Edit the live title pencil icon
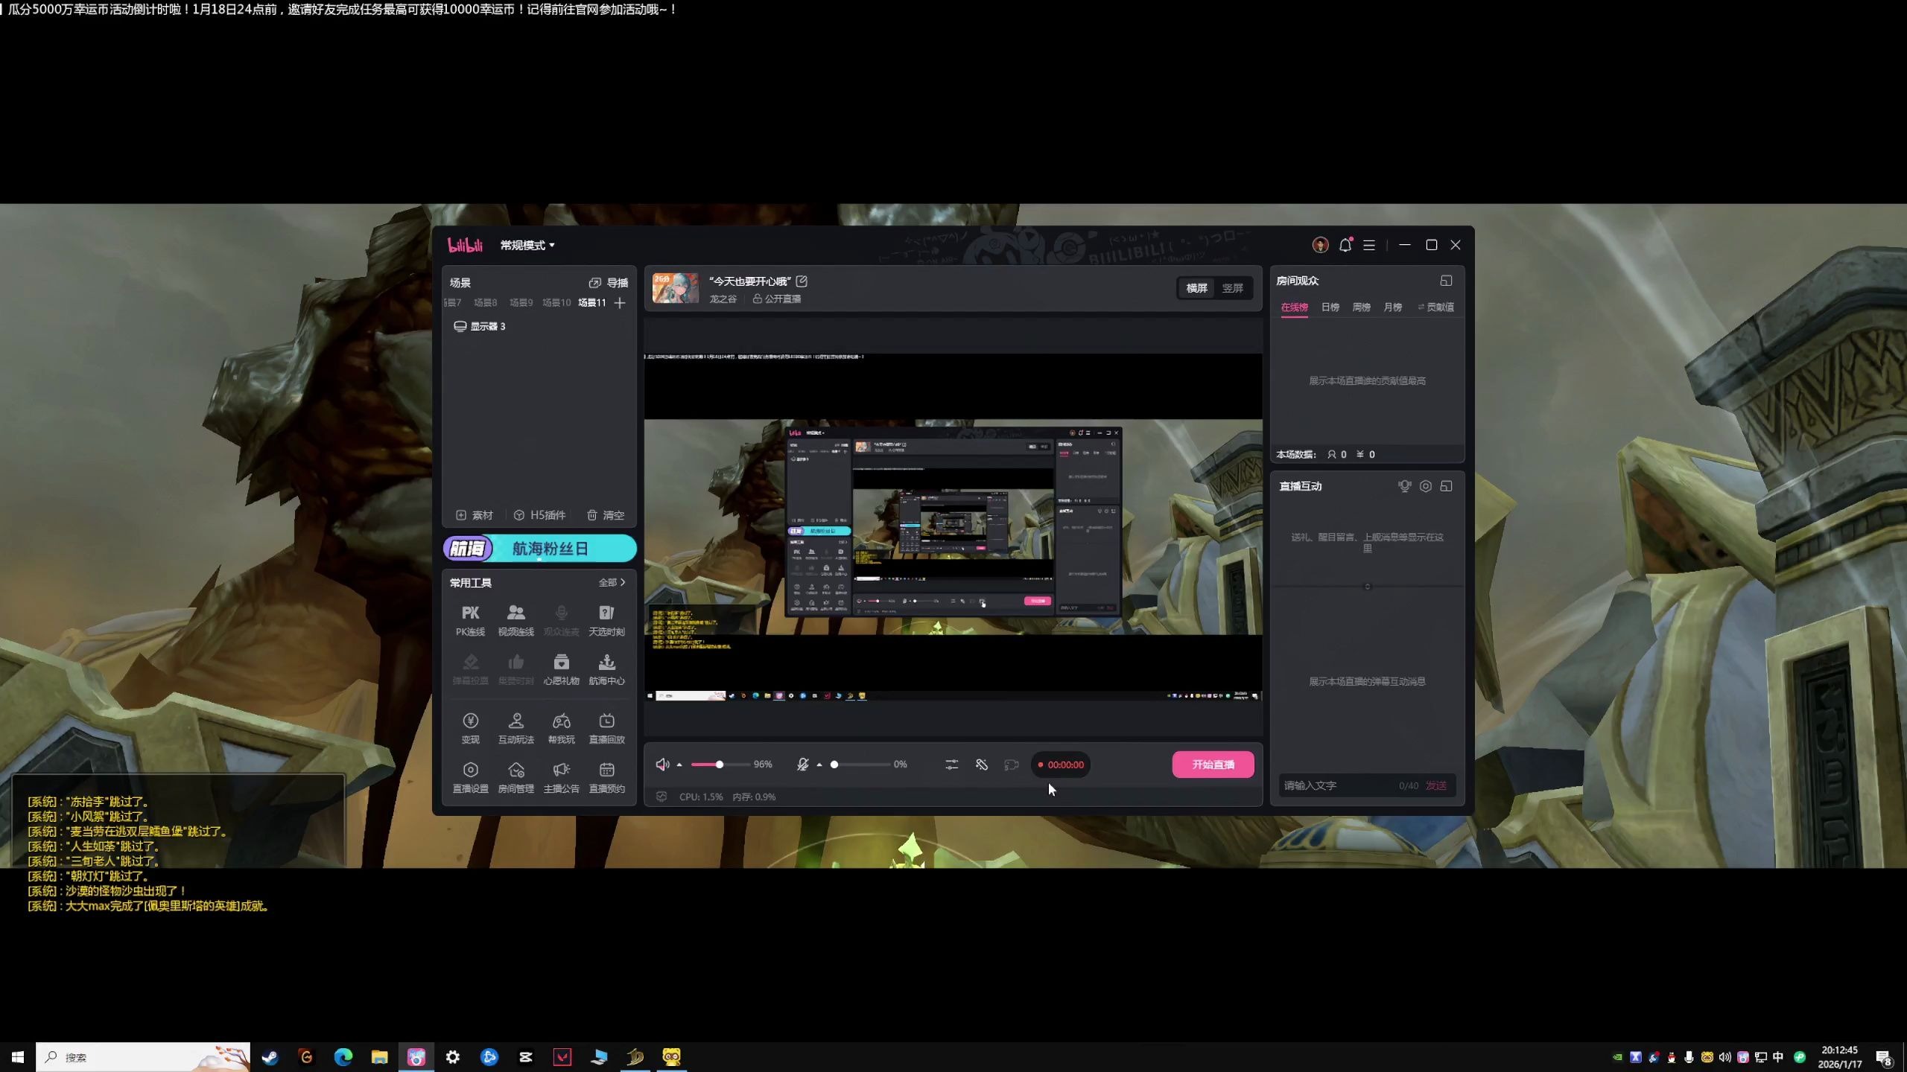Image resolution: width=1907 pixels, height=1072 pixels. click(802, 281)
